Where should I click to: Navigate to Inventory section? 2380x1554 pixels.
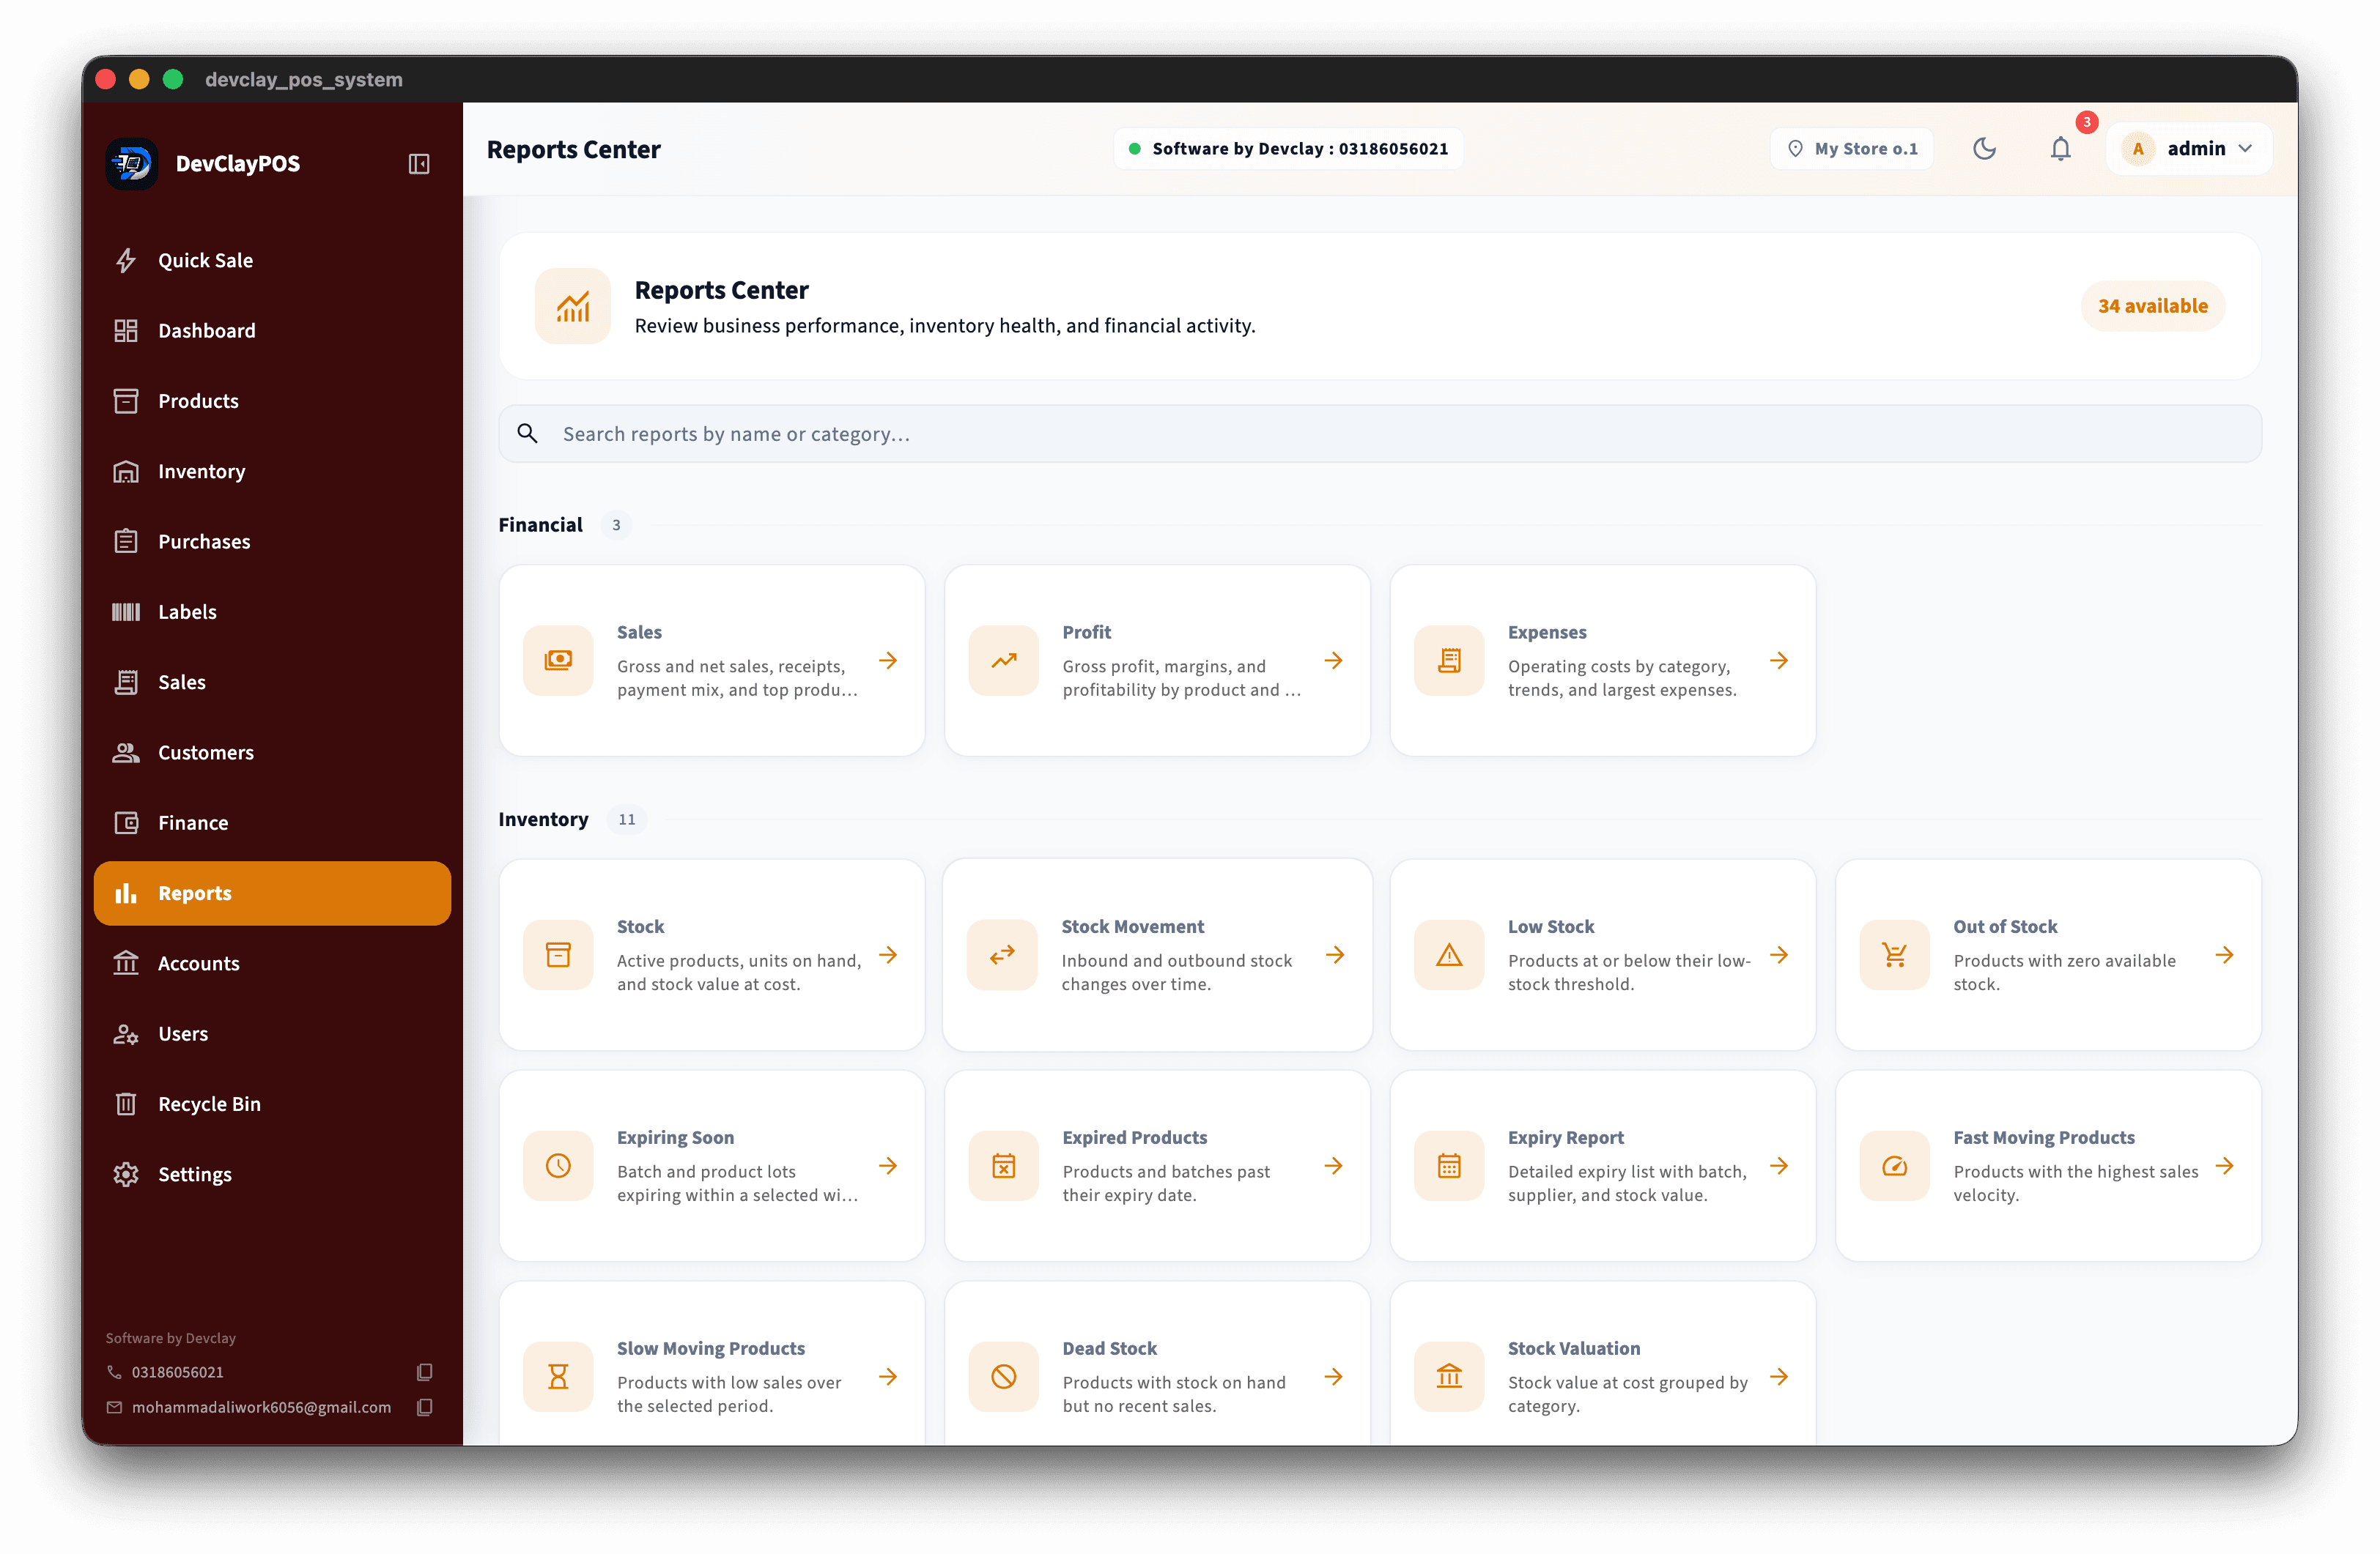(x=271, y=471)
